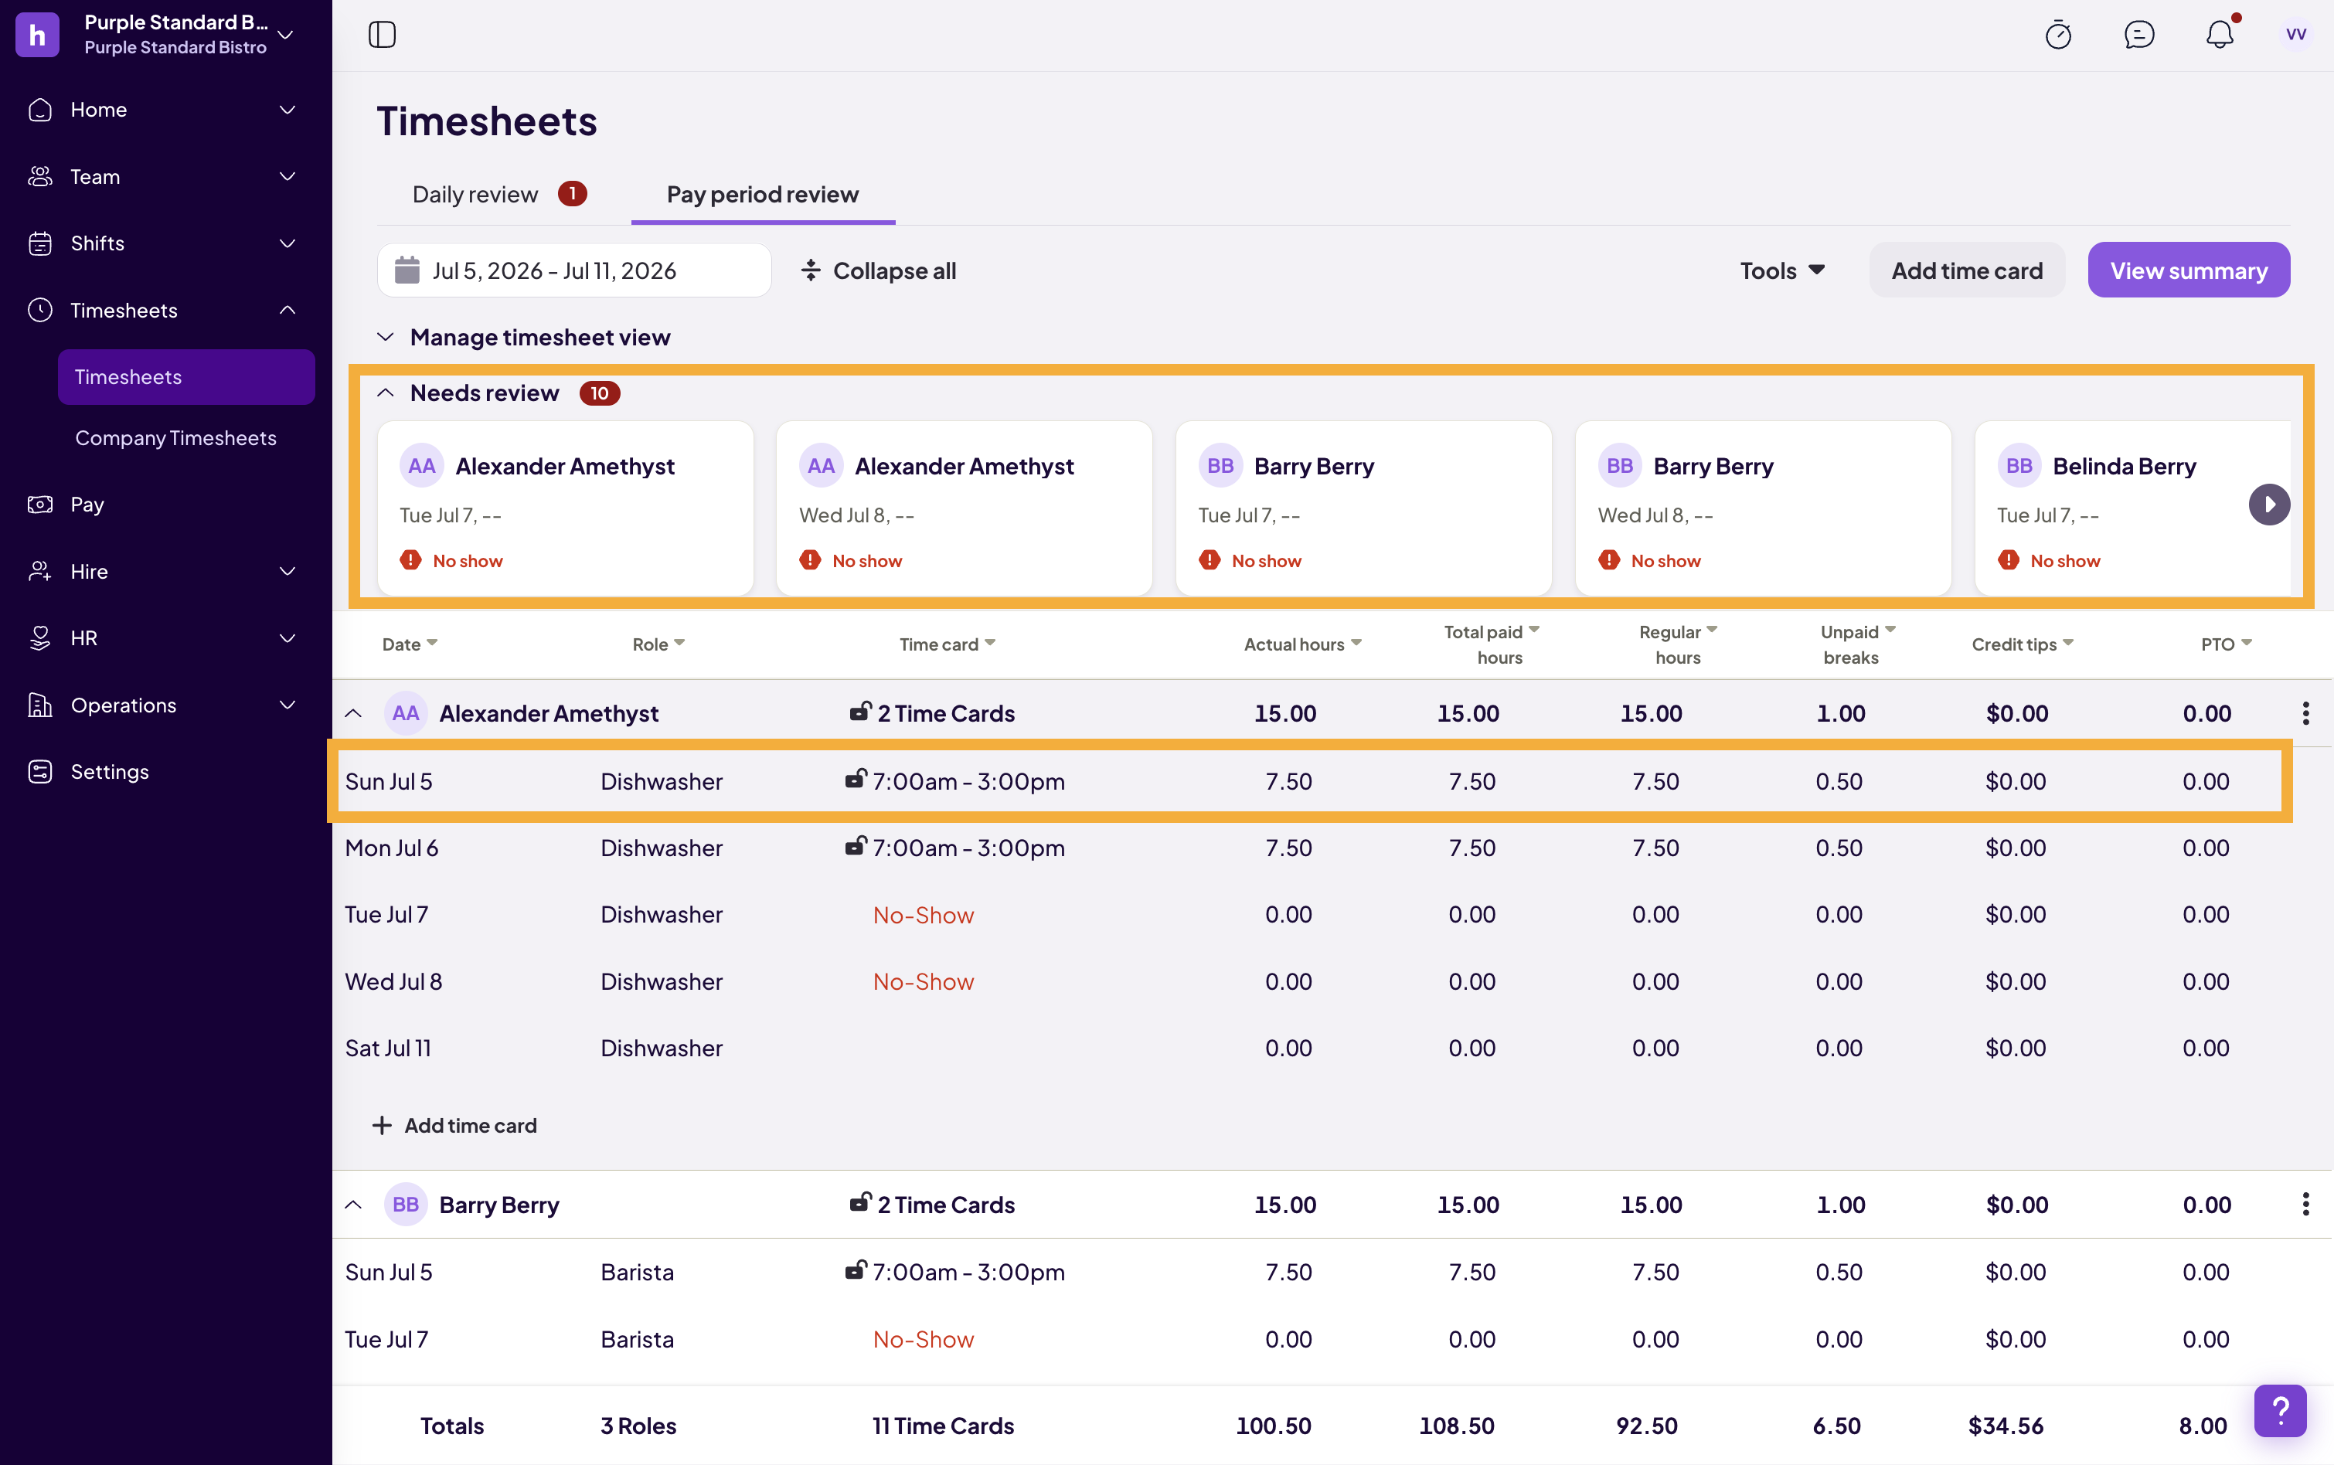Click the next arrow in Needs review carousel
Screen dimensions: 2334x1465
(x=2269, y=504)
